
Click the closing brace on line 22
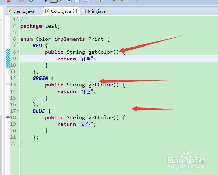(x=22, y=144)
